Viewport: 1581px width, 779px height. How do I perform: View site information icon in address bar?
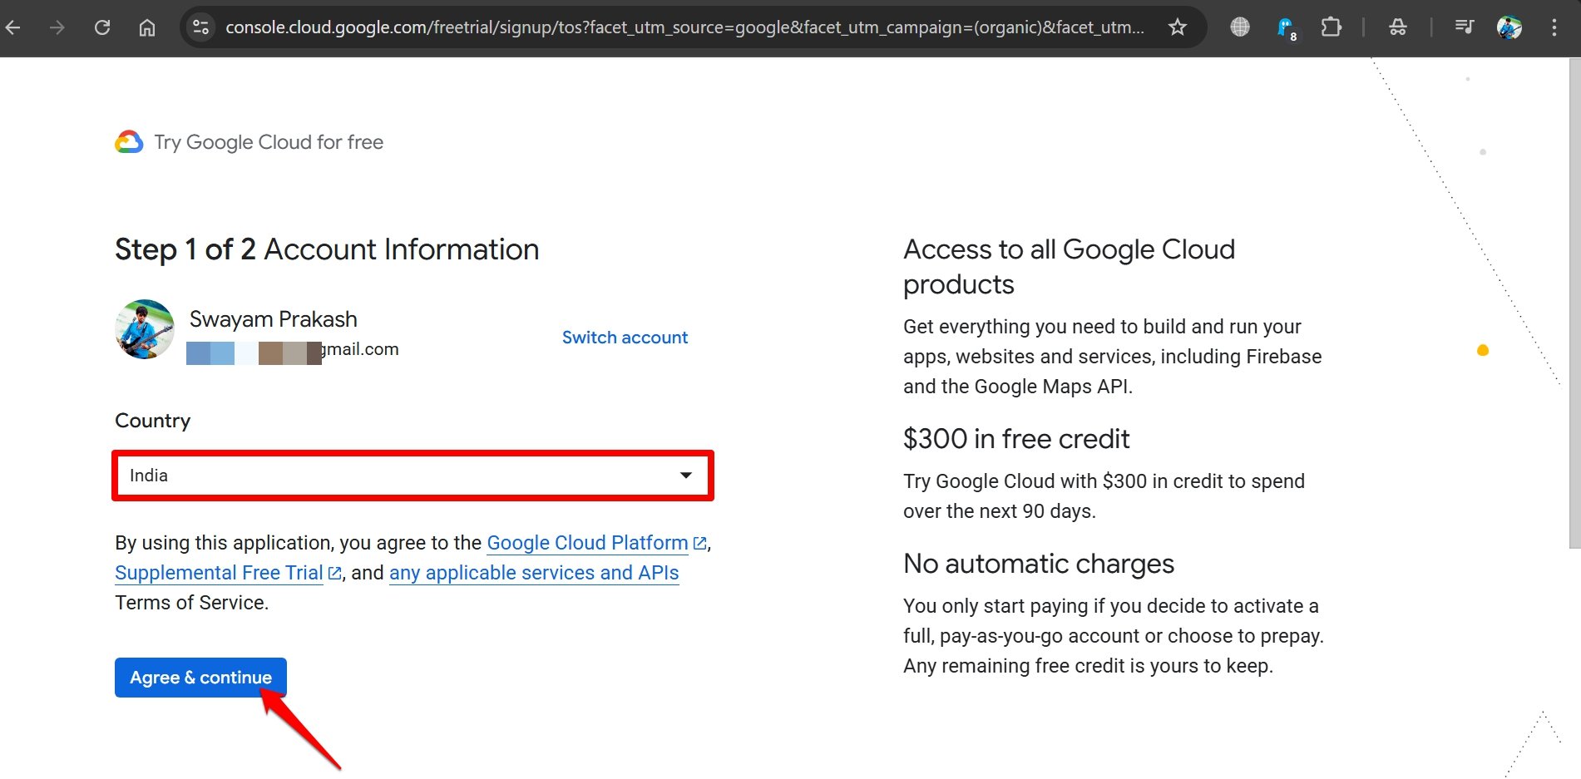(x=200, y=27)
